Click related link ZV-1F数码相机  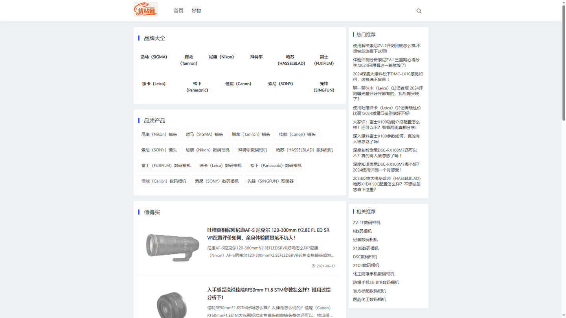click(367, 223)
